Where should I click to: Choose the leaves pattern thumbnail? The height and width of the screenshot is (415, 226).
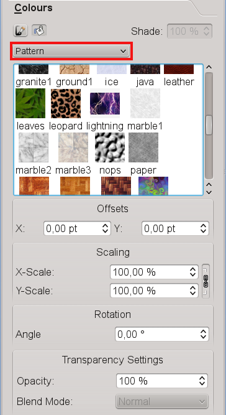[30, 103]
